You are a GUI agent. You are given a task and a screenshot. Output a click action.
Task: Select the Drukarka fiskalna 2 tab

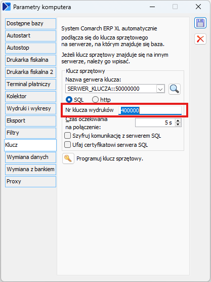point(30,72)
